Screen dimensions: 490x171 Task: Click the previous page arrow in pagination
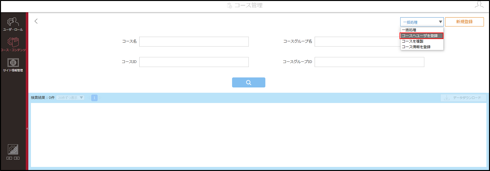88,98
